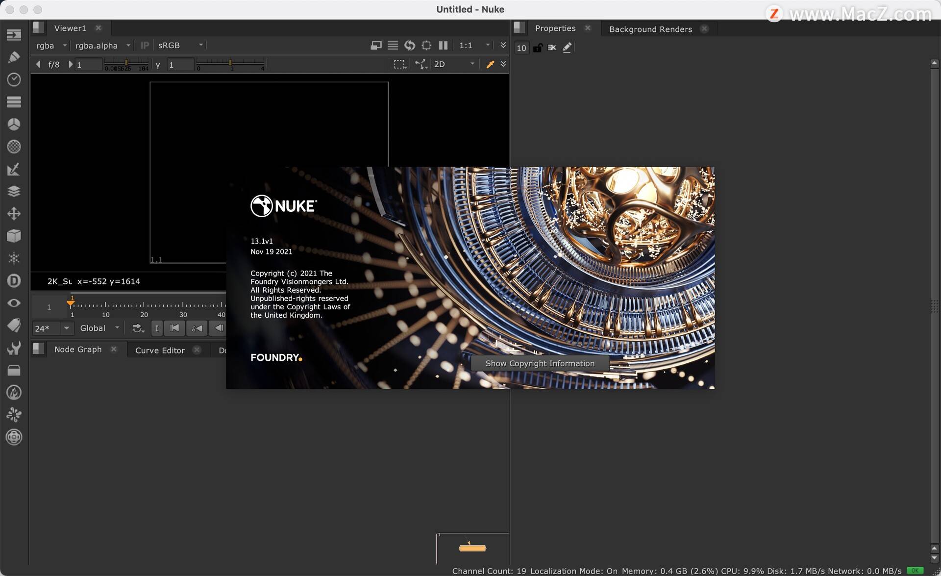Open the Time nodes clock menu

pos(14,79)
